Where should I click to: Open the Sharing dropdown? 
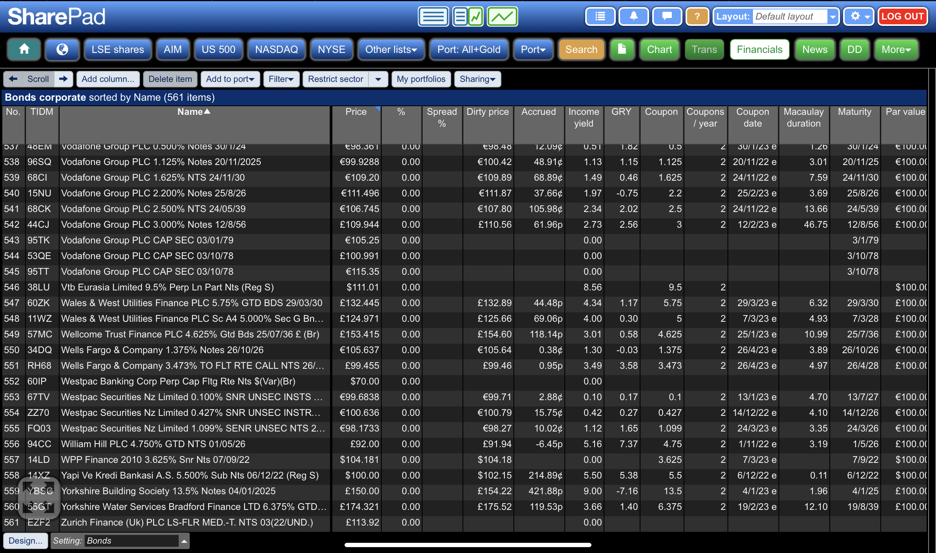[x=477, y=79]
